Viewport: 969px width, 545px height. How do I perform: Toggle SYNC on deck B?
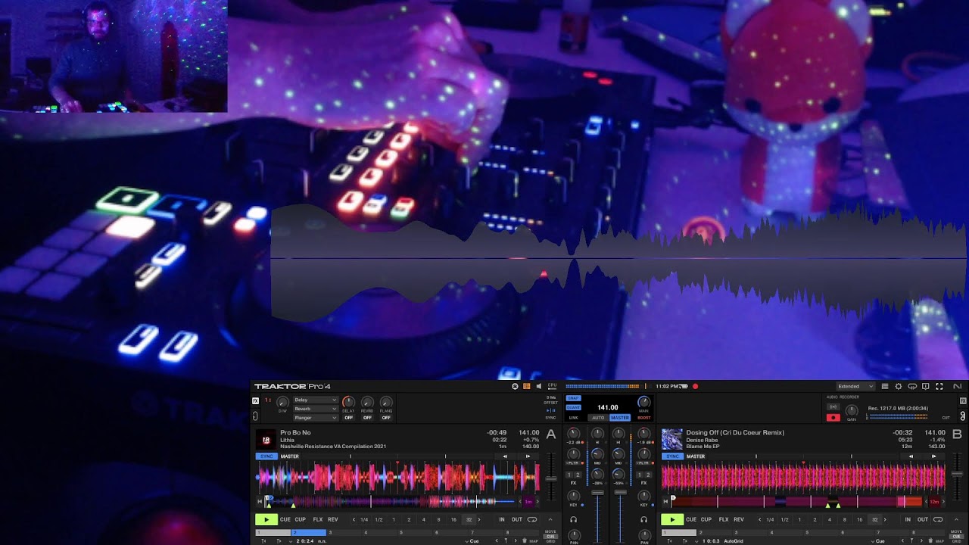coord(672,456)
